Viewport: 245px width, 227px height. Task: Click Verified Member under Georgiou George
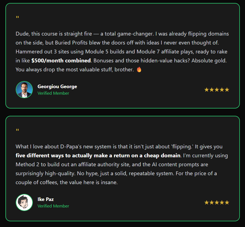tap(53, 93)
